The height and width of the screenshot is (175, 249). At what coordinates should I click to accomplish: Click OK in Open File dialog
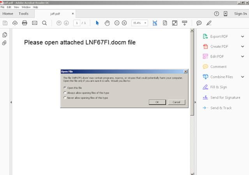157,102
